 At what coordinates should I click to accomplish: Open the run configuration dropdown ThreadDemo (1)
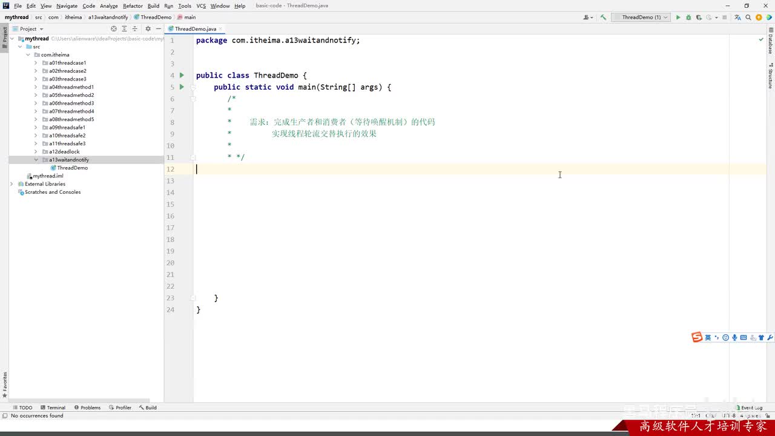[641, 18]
